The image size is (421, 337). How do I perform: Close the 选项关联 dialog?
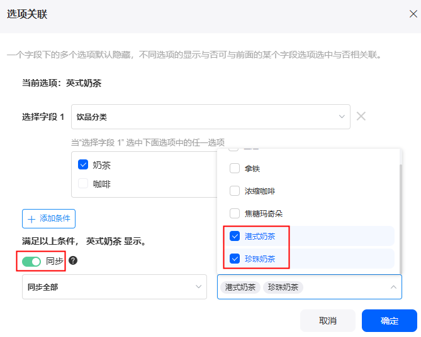point(413,14)
